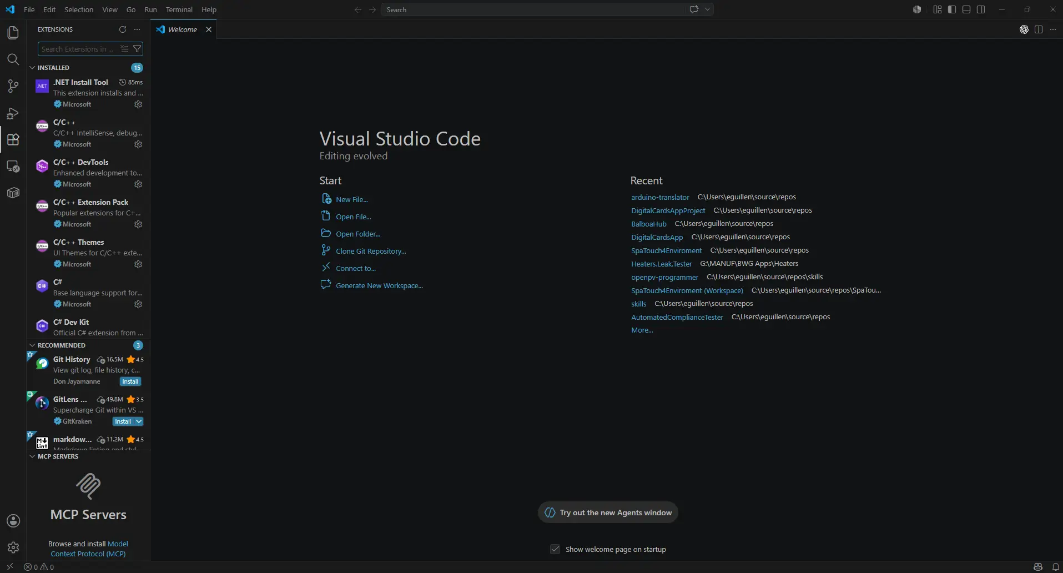Open the Run and Debug view
Viewport: 1063px width, 573px height.
(x=13, y=113)
